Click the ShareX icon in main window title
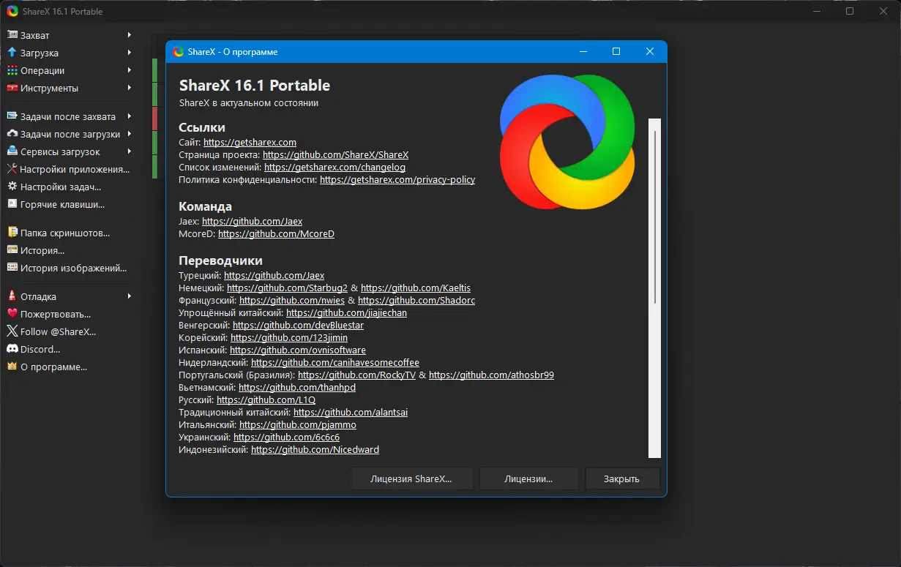901x567 pixels. coord(12,11)
